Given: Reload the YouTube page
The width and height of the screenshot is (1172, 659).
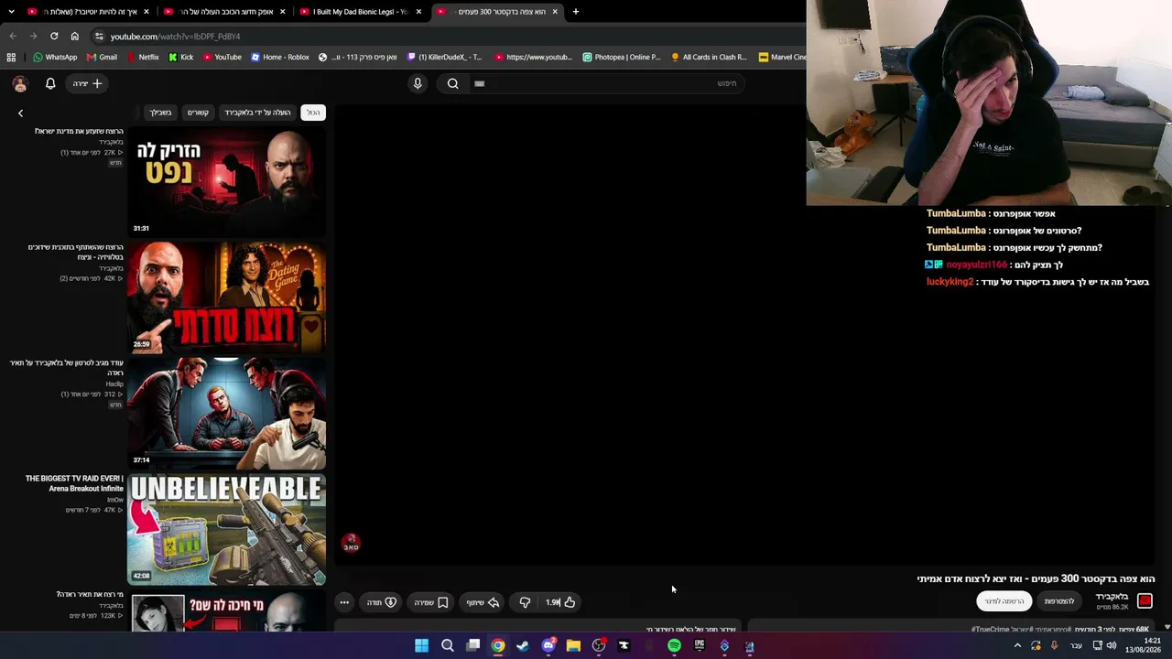Looking at the screenshot, I should point(54,36).
